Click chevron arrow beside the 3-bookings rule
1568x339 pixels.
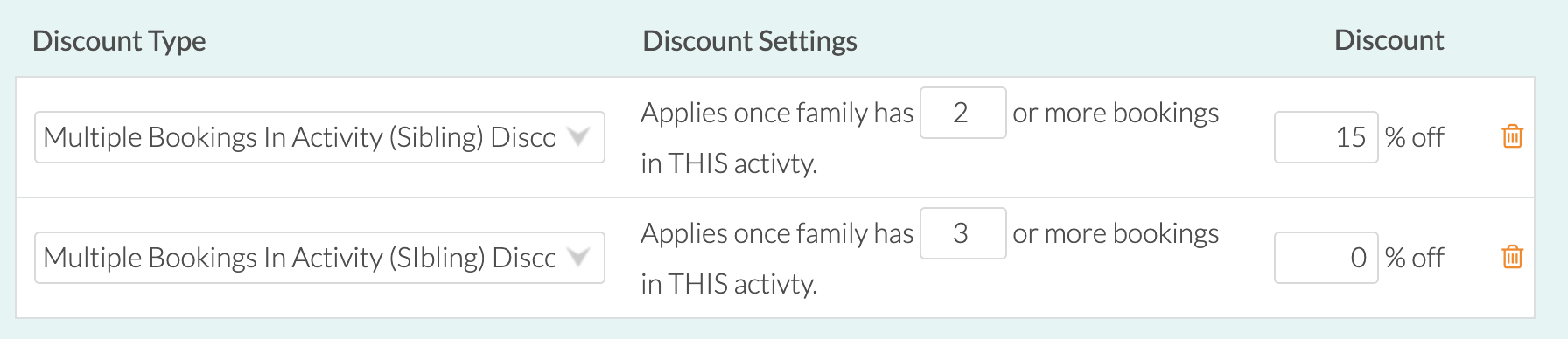pos(578,257)
